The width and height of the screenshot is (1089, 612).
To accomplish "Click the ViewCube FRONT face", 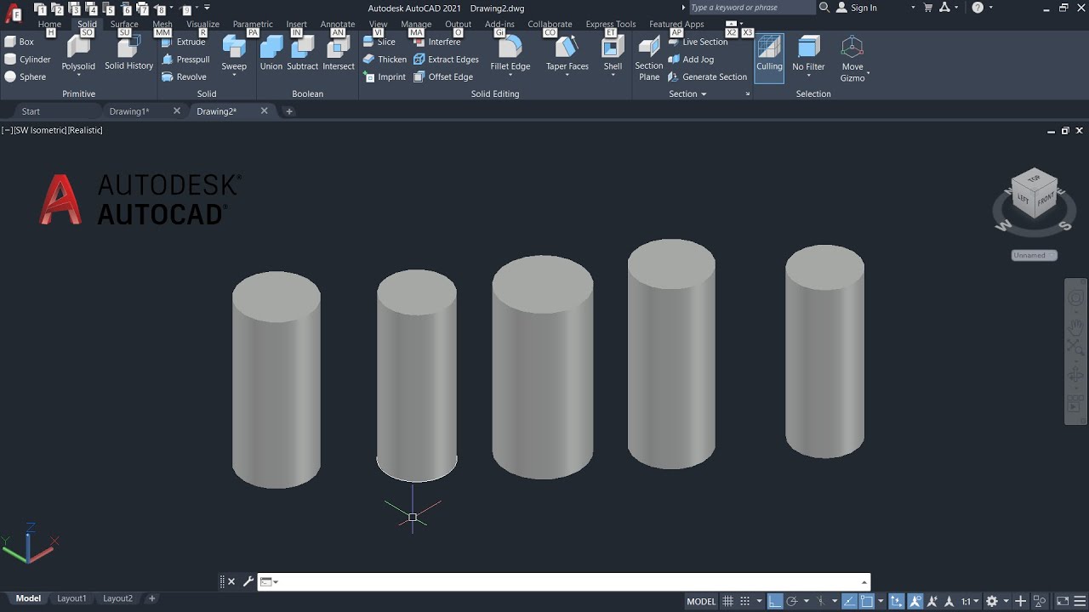I will click(x=1046, y=199).
